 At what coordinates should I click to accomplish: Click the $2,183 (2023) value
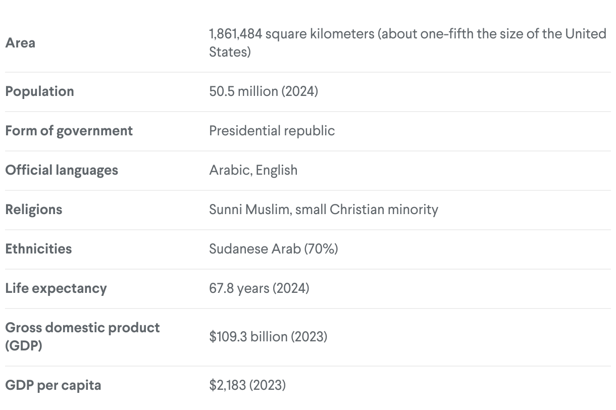(247, 385)
